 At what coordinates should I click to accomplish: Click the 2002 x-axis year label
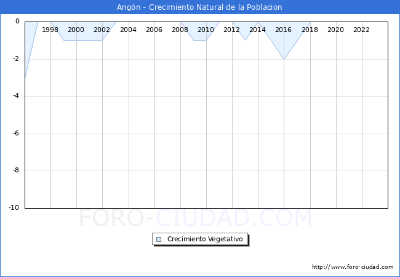(102, 30)
